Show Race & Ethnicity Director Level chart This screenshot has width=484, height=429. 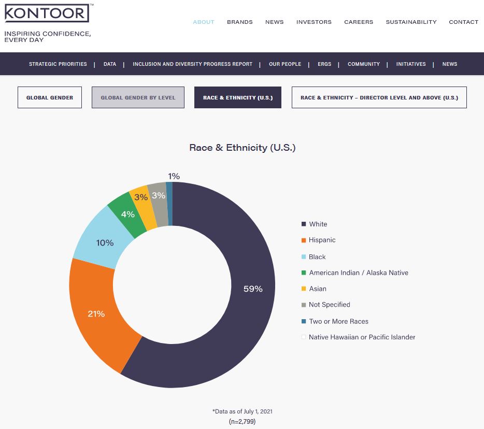379,97
